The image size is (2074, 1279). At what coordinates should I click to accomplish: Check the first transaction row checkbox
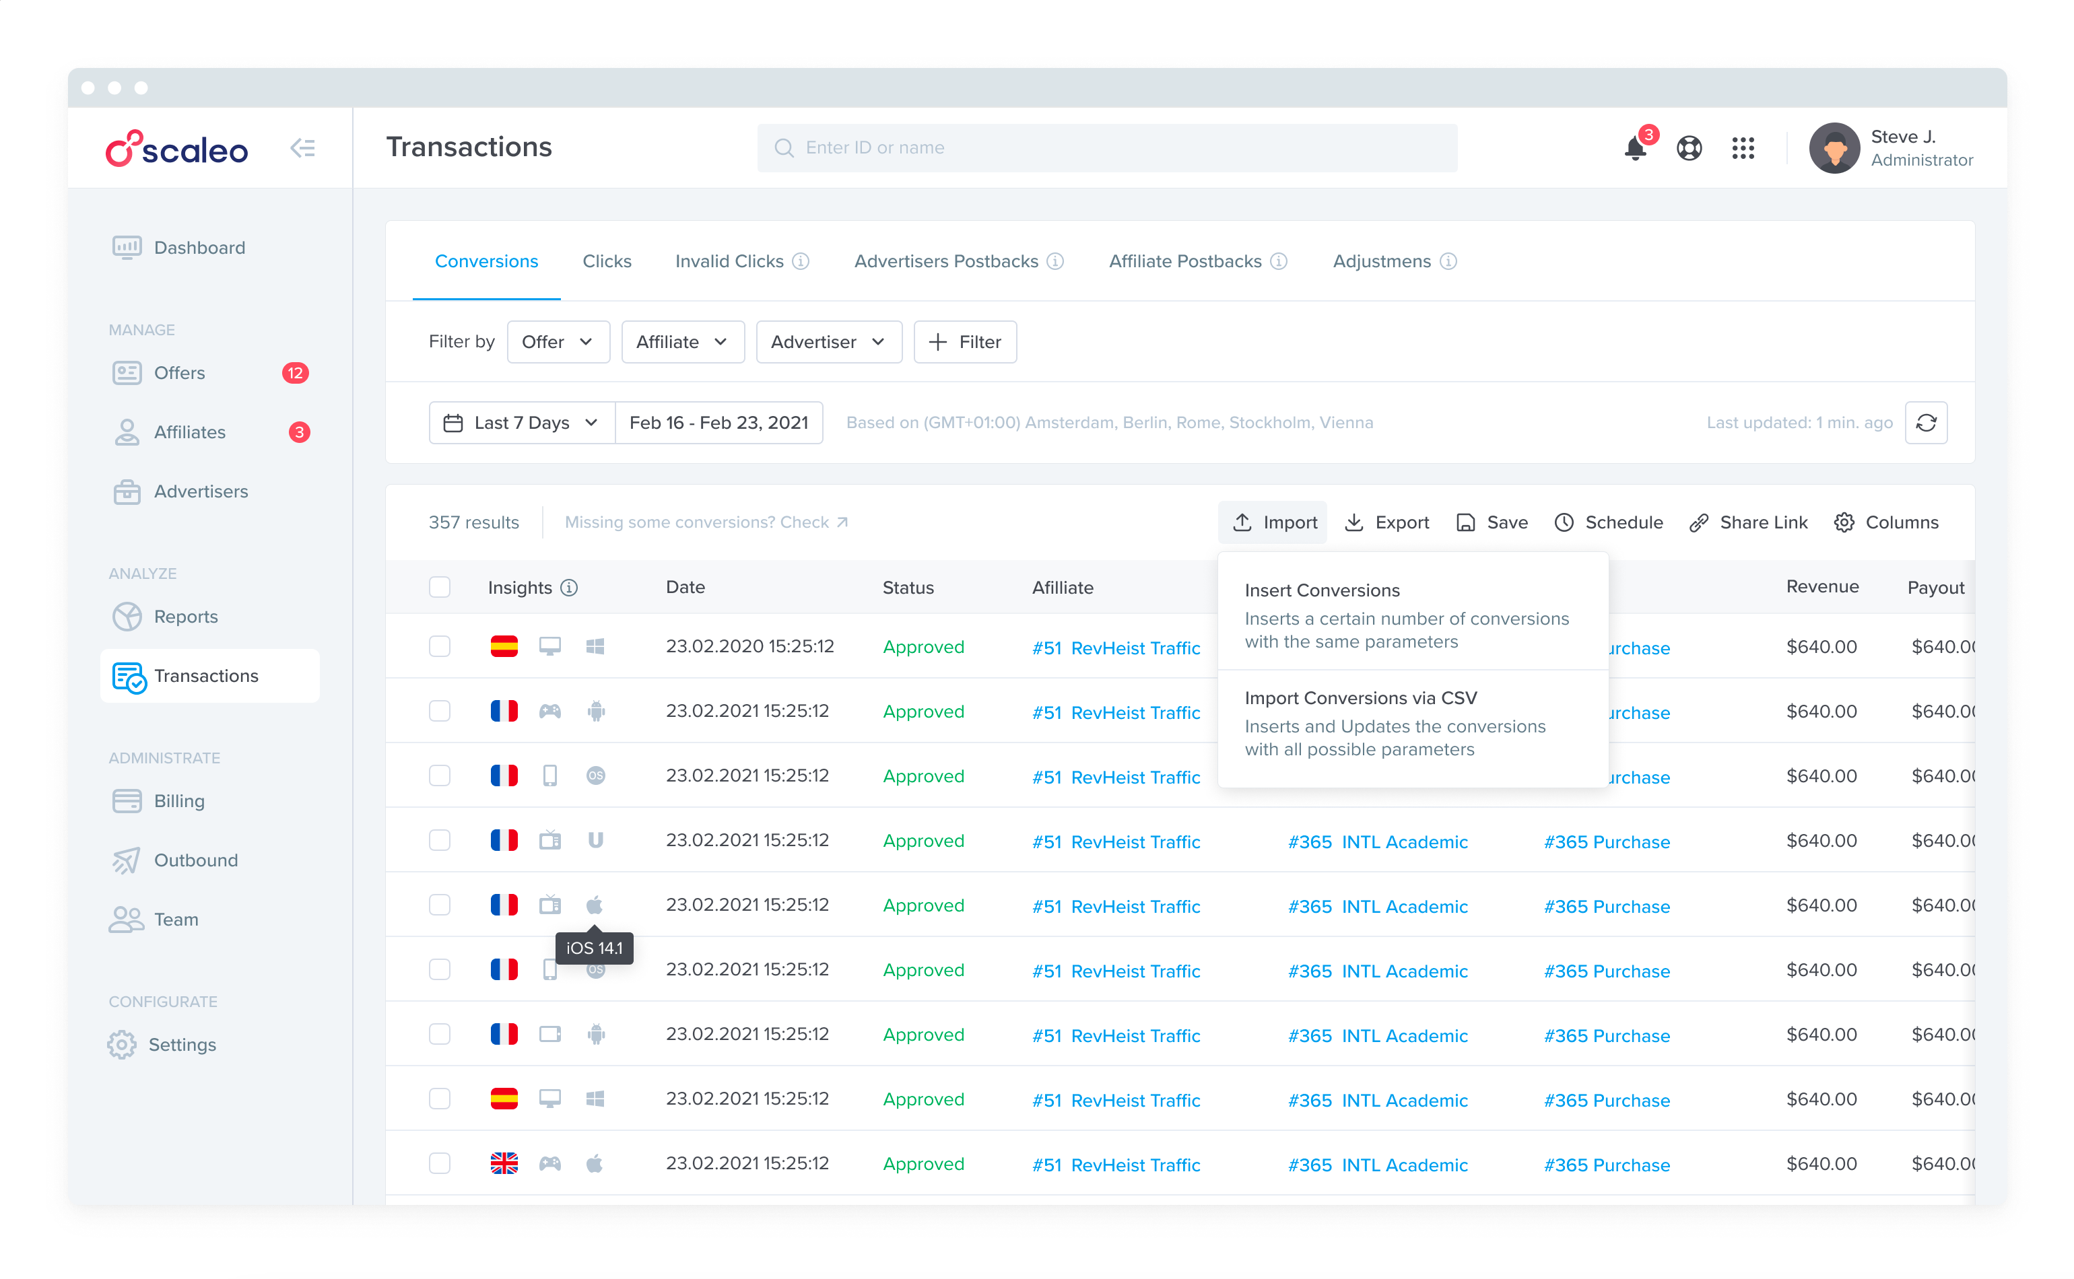point(440,646)
